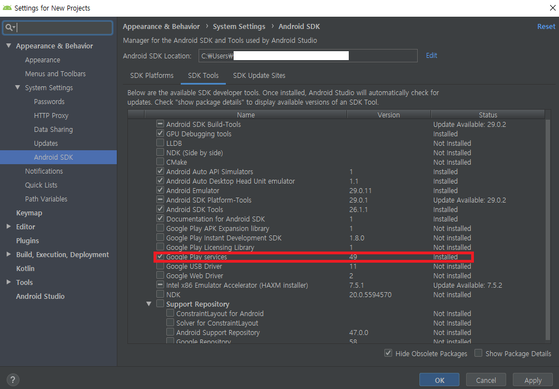The height and width of the screenshot is (389, 559).
Task: Collapse Support Repository group arrow
Action: coord(149,304)
